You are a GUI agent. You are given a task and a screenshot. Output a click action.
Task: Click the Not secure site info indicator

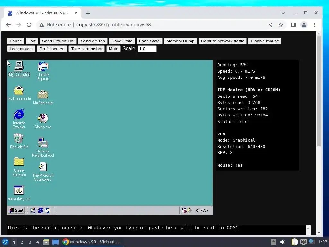tap(55, 25)
